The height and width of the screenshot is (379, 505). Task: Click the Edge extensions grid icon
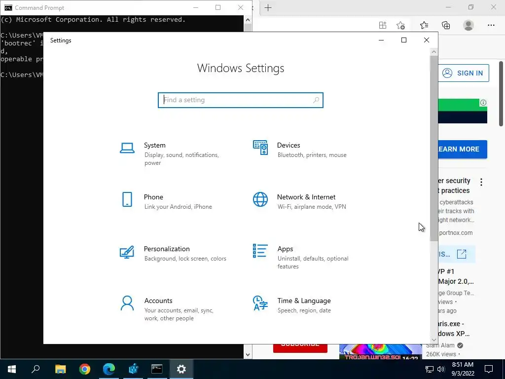(x=383, y=25)
